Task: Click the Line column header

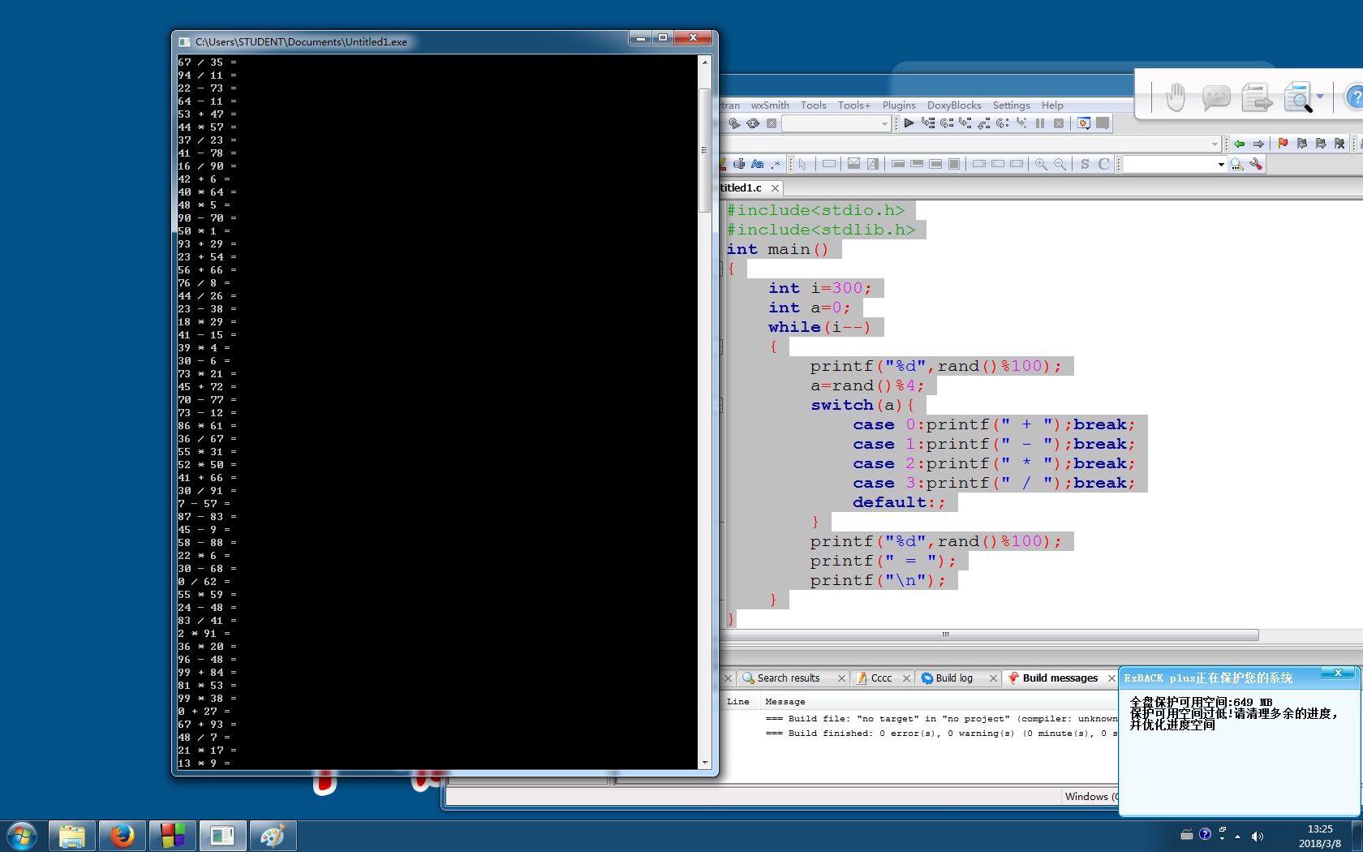Action: pyautogui.click(x=738, y=702)
